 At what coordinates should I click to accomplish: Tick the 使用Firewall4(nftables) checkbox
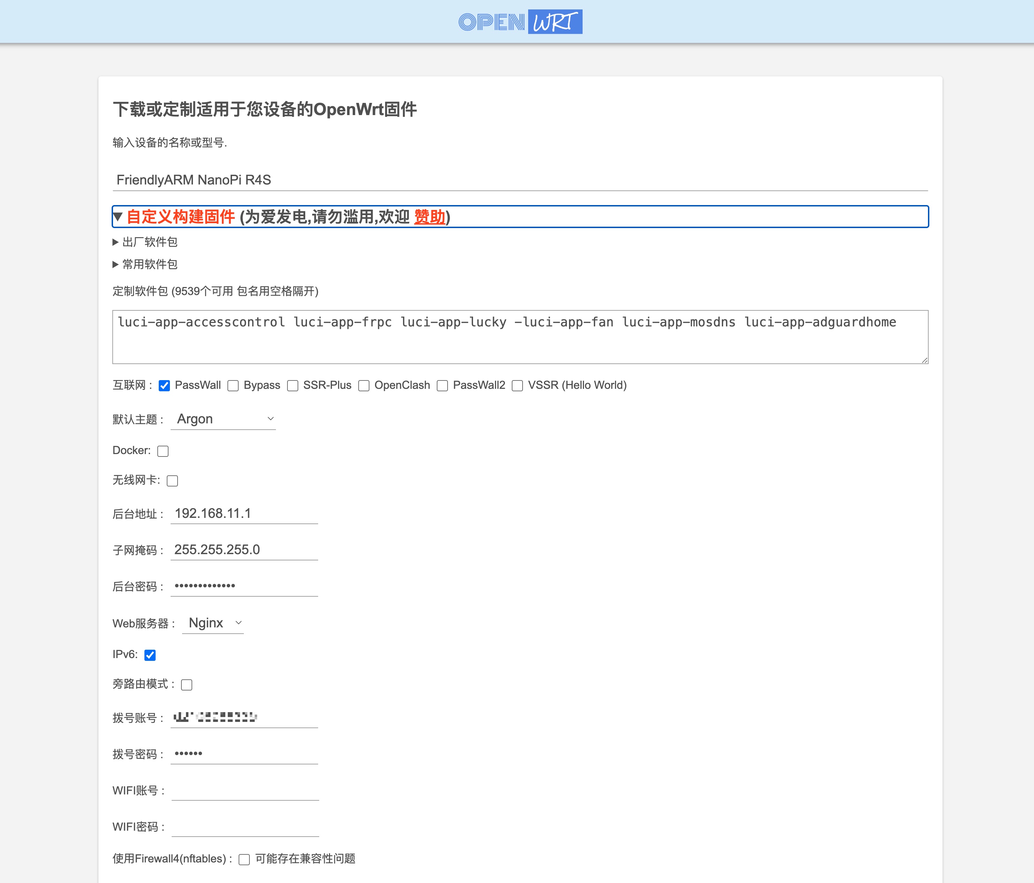(244, 860)
